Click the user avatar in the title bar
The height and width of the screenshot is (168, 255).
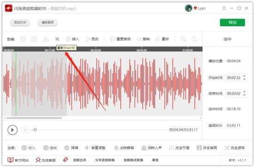tap(189, 8)
